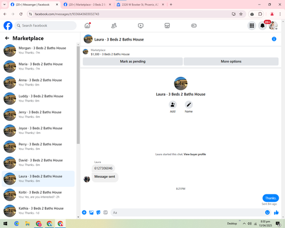
Task: Go back in browser history
Action: coord(5,14)
